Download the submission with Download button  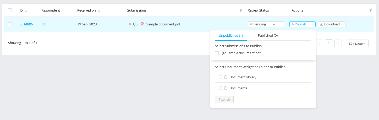pos(332,24)
